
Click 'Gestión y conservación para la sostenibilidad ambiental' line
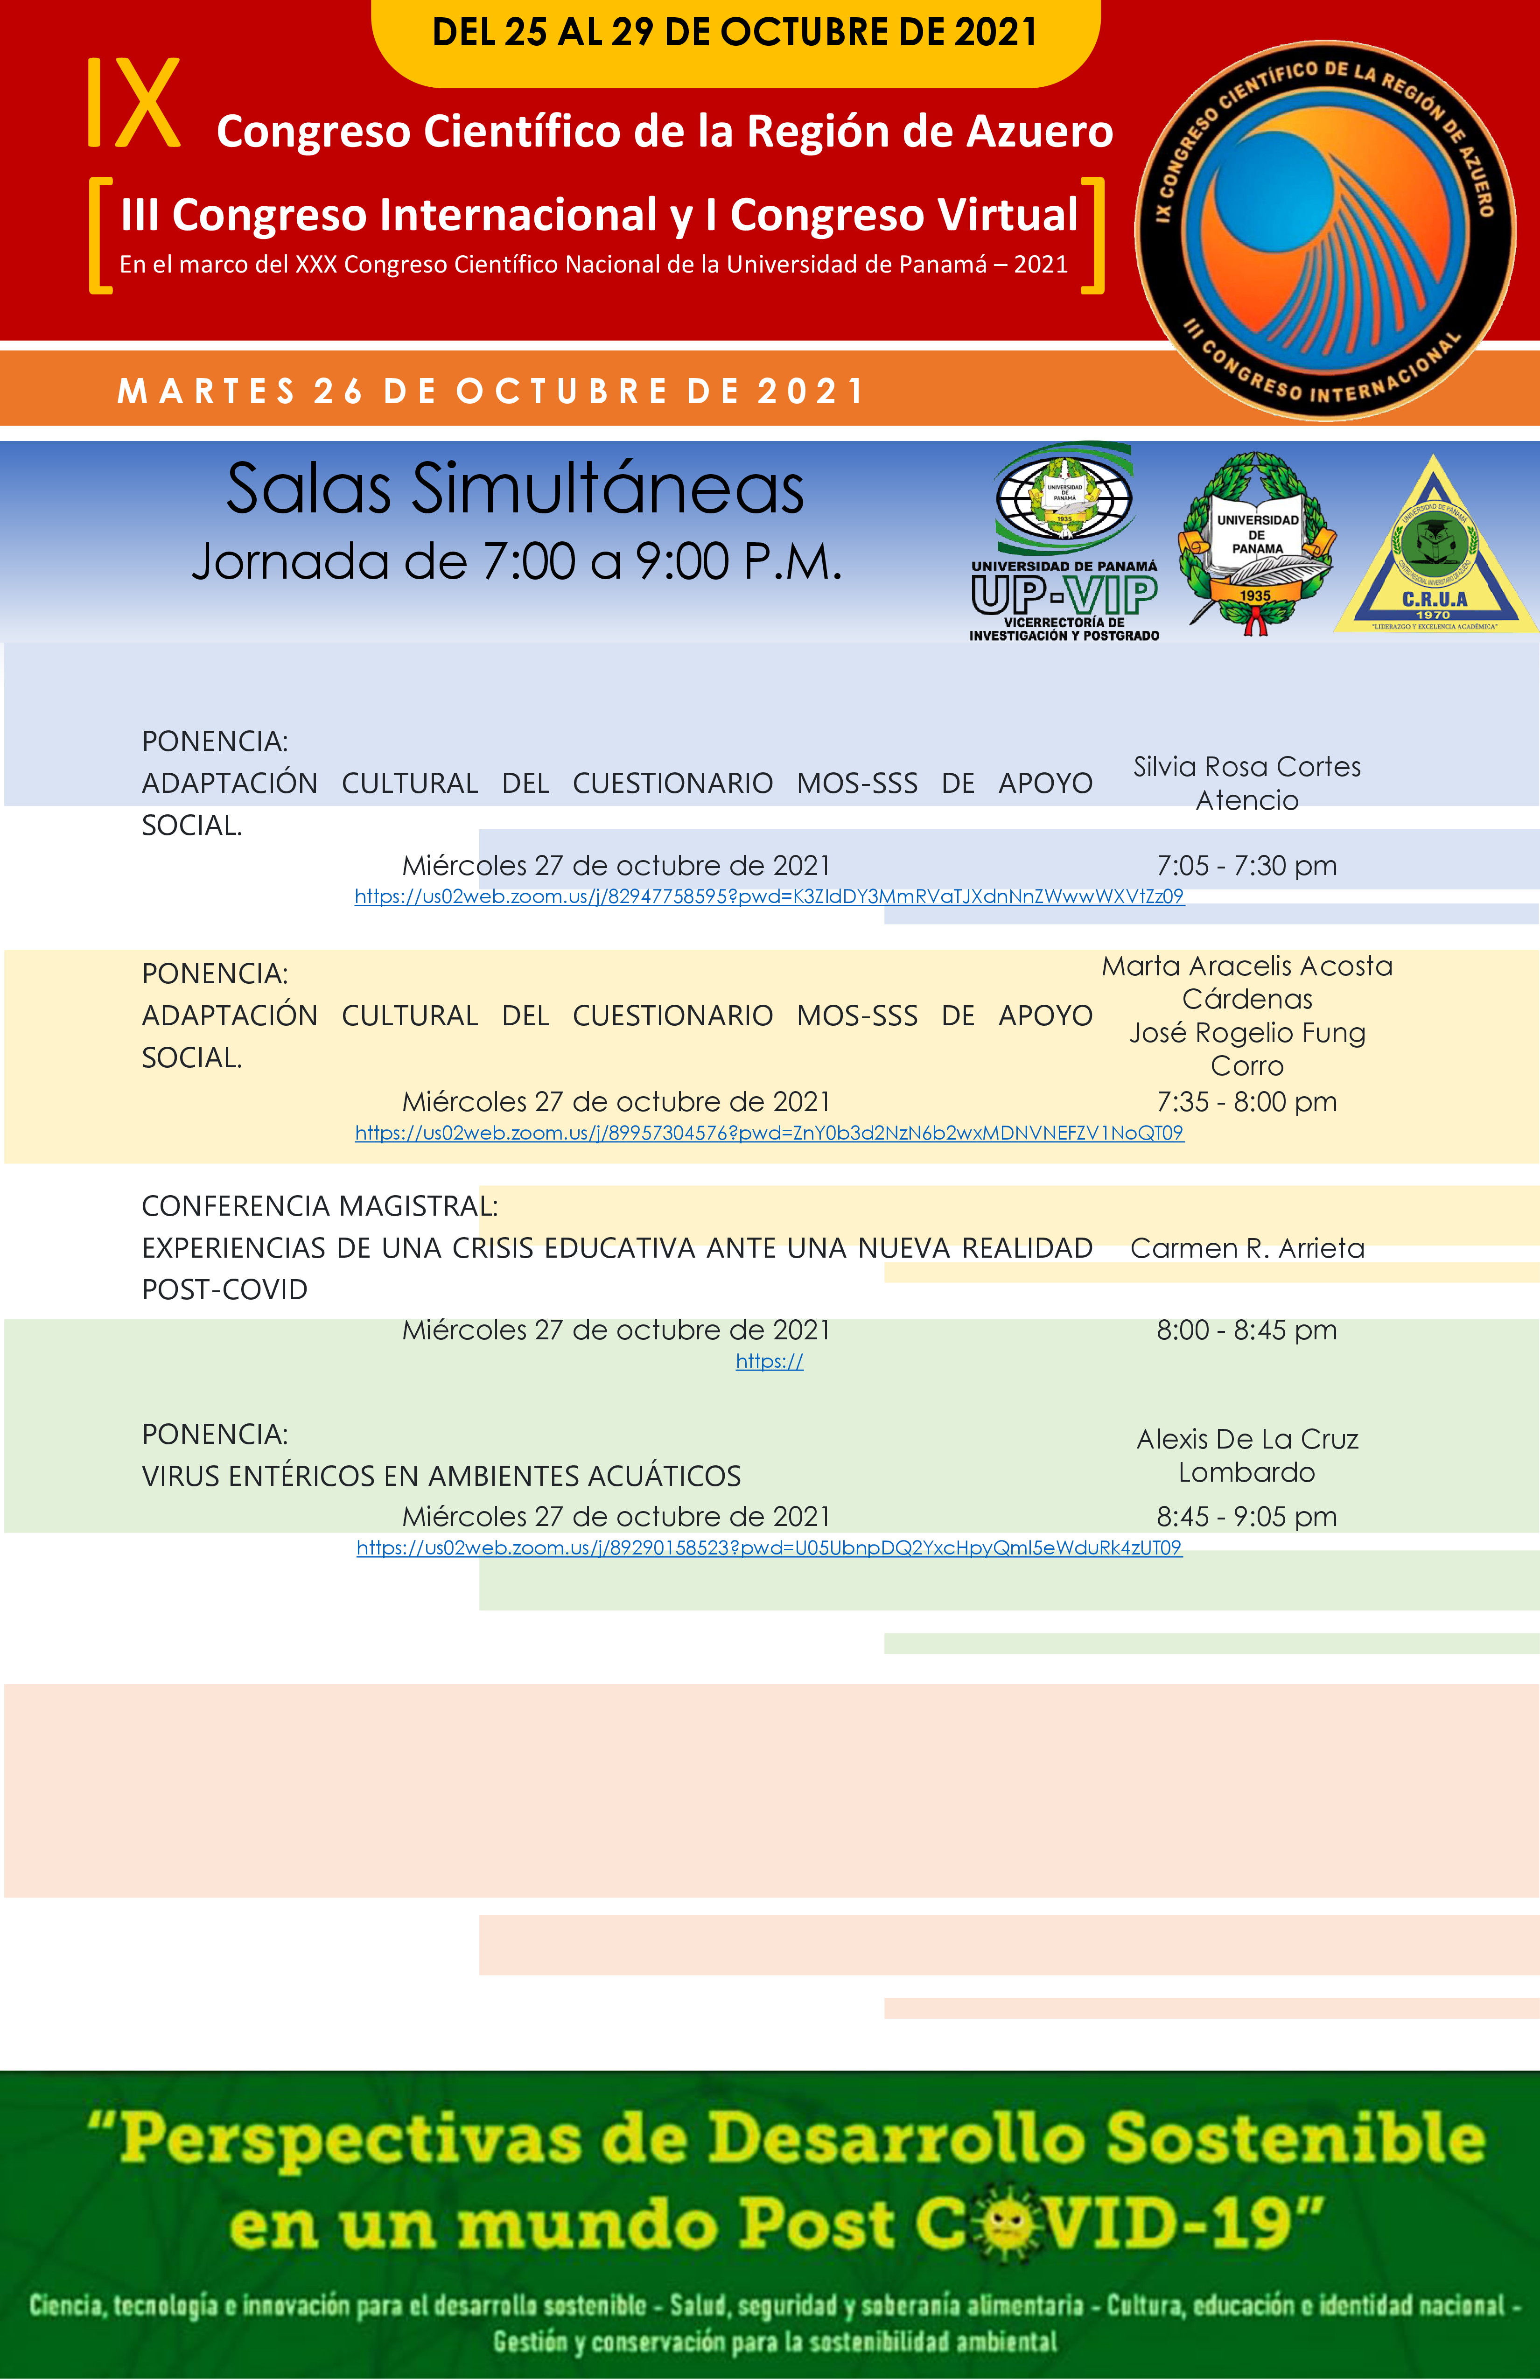(775, 2342)
